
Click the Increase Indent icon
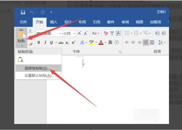[164, 33]
